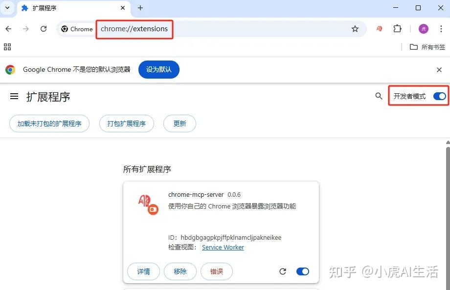Click the 加载未打包的扩展程序 button
This screenshot has height=290, width=450.
(x=49, y=124)
